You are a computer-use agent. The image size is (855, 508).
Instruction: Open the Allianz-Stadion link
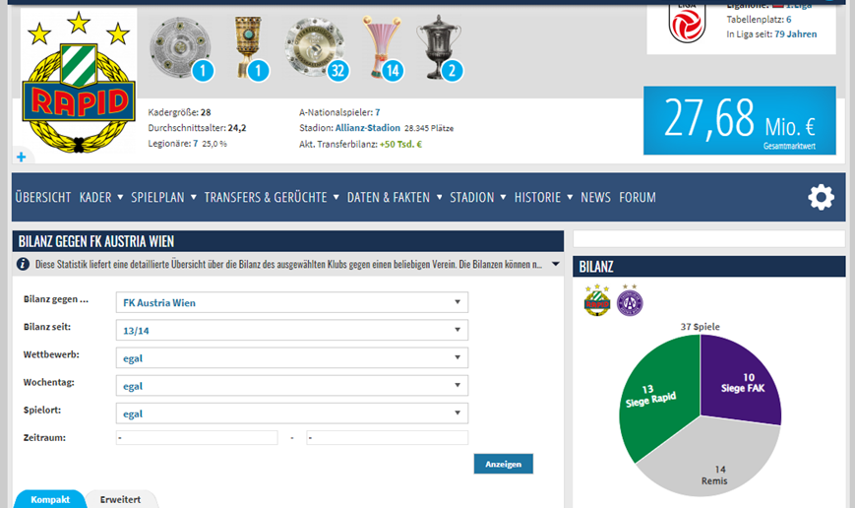pyautogui.click(x=368, y=128)
